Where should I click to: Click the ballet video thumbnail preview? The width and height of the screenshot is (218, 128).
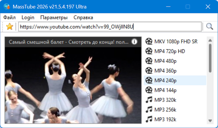[73, 85]
